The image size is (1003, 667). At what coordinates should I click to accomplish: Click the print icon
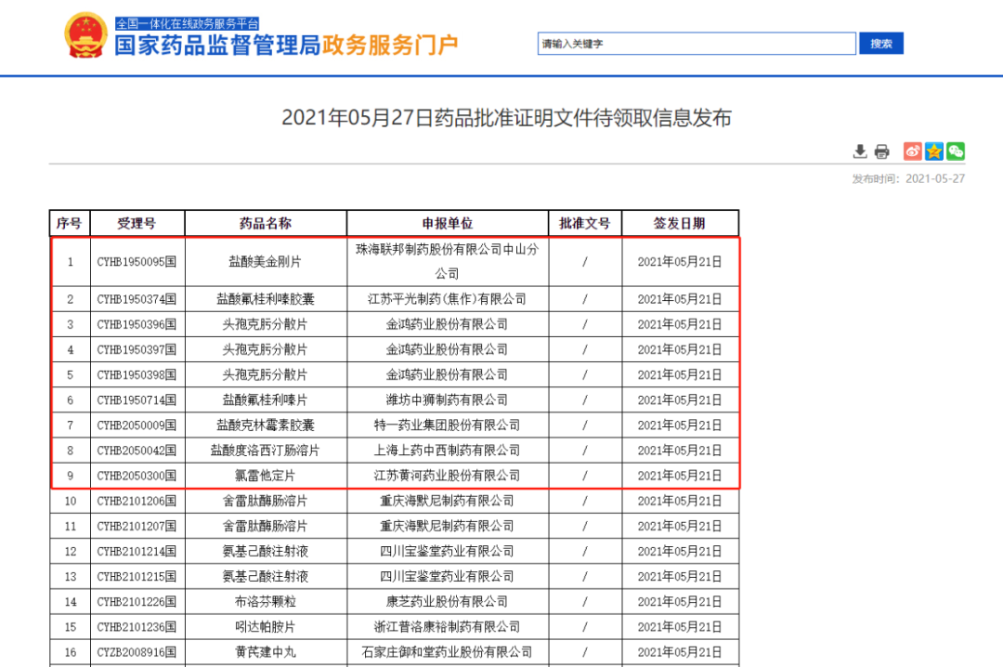point(881,151)
